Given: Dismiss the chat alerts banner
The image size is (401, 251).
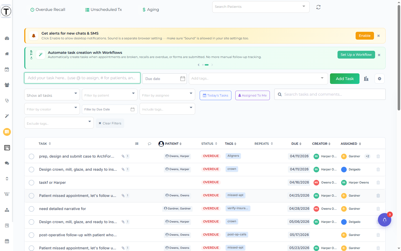Looking at the screenshot, I should [x=378, y=36].
